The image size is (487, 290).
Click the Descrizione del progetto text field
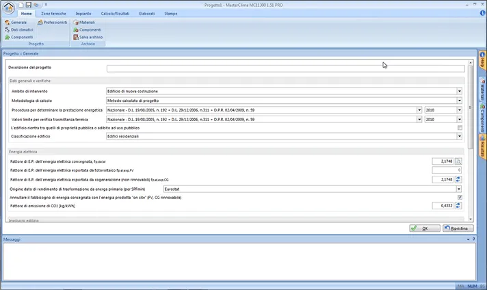click(x=285, y=68)
